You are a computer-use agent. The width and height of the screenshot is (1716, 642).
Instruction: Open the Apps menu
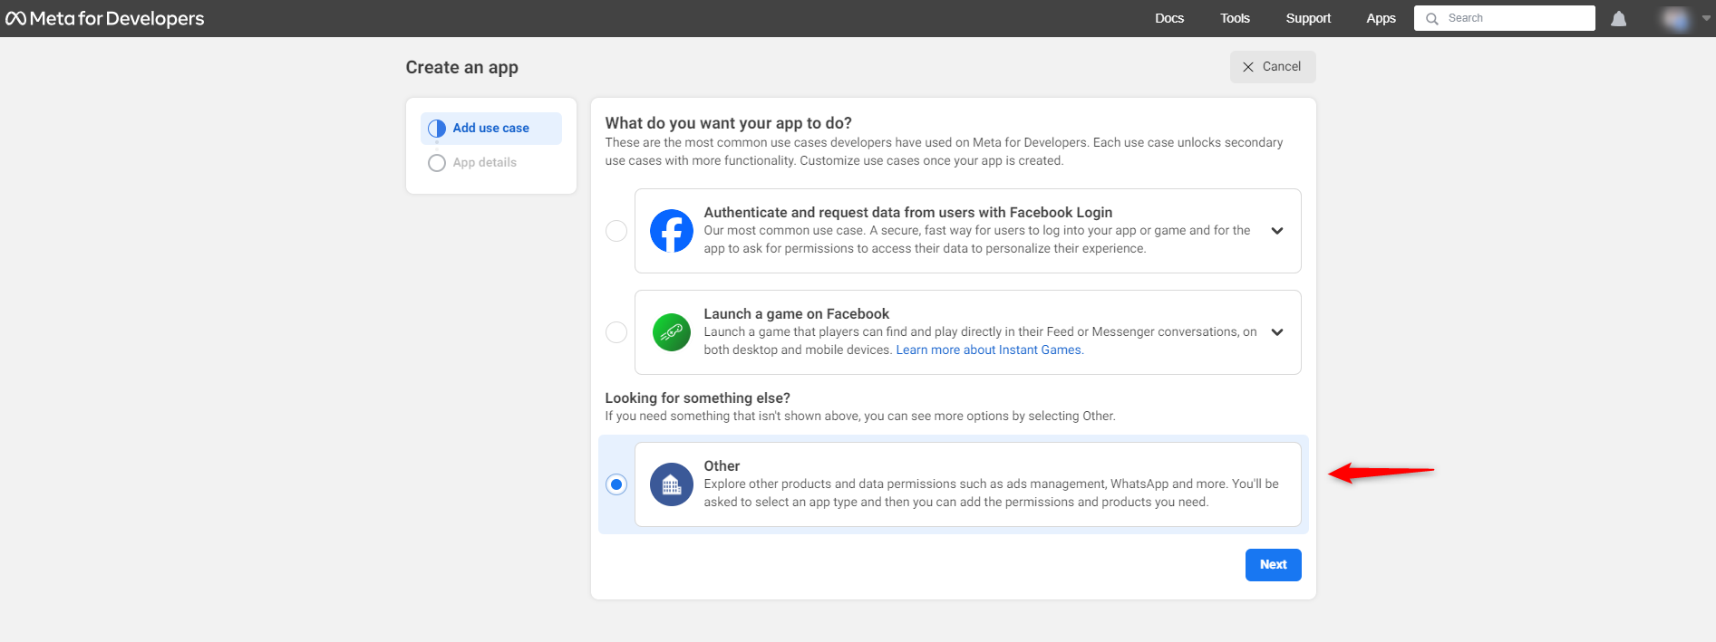point(1381,18)
